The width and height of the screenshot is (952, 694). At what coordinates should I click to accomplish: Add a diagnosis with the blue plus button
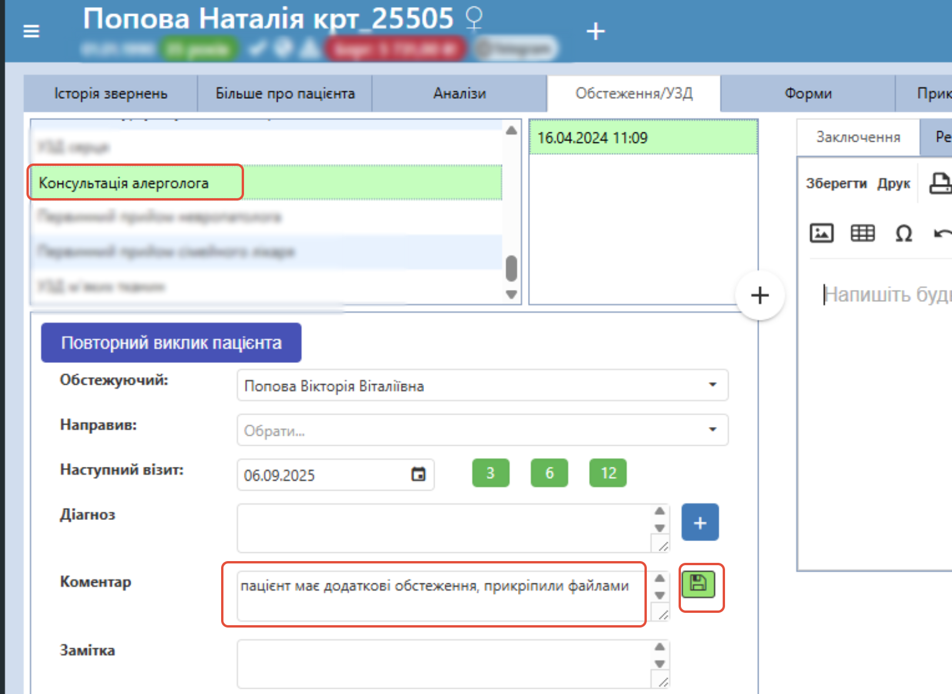click(x=700, y=522)
